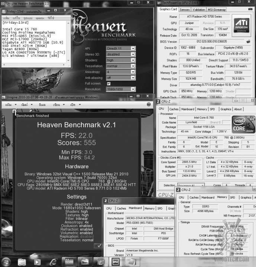Image resolution: width=256 pixels, height=267 pixels.
Task: Click the BIOS save chip icon in GPU-Z
Action: [x=248, y=41]
